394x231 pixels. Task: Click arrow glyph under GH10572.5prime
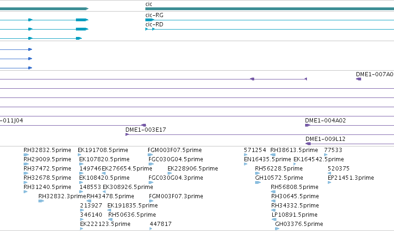258,182
